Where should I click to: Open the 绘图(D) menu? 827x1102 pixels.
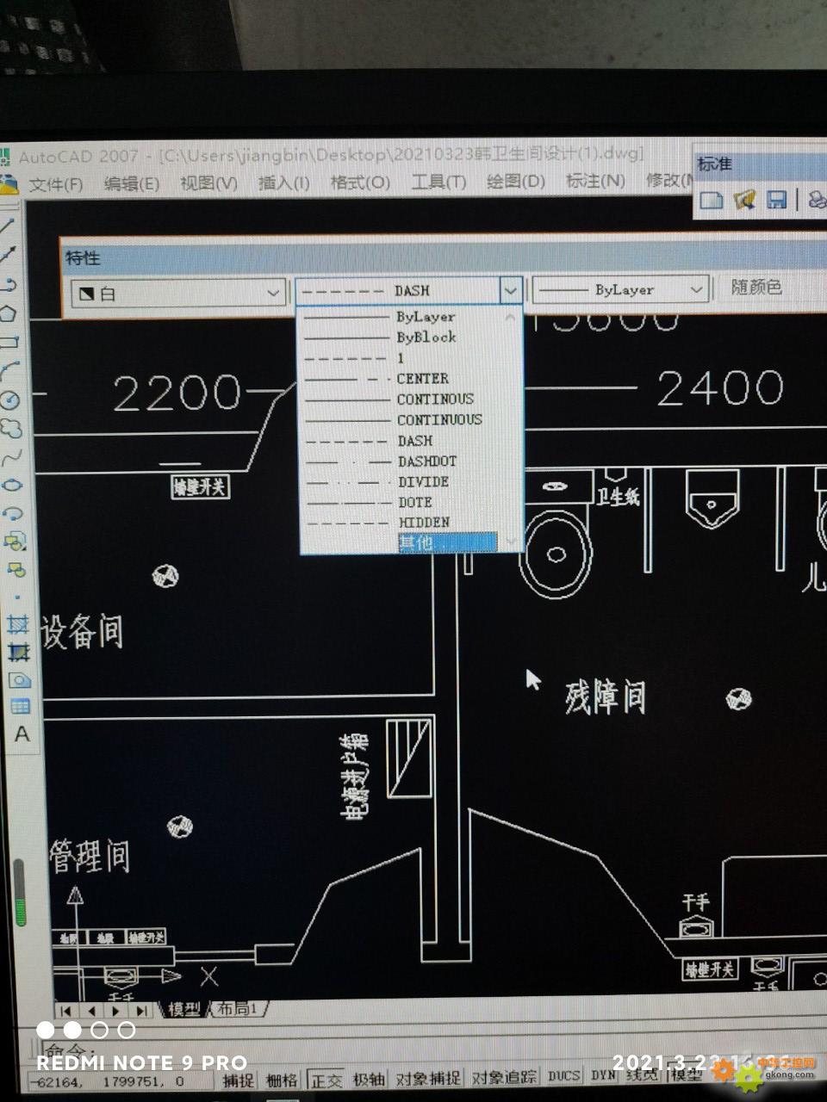(516, 181)
